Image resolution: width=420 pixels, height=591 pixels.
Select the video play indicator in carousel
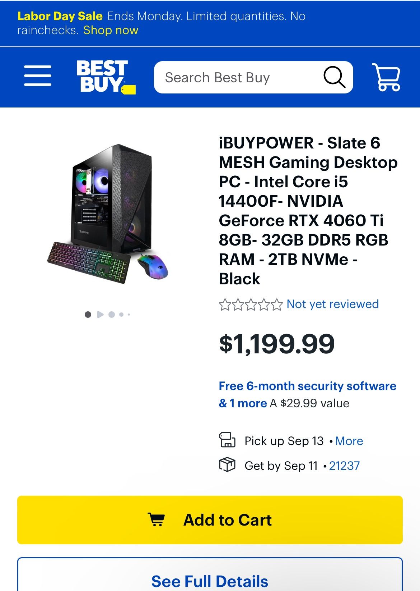click(x=100, y=315)
